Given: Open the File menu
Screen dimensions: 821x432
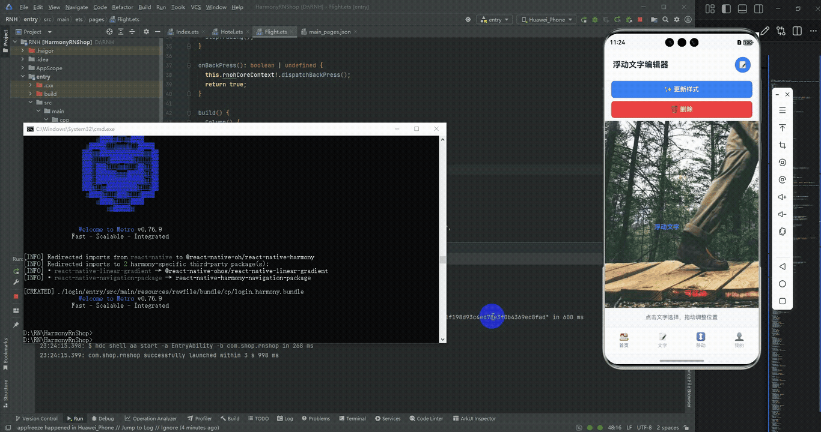Looking at the screenshot, I should coord(24,7).
